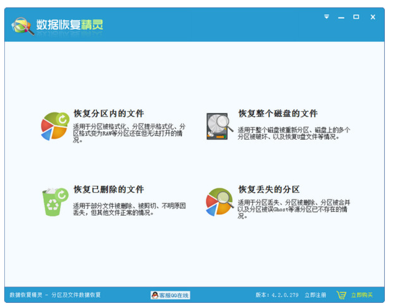
Task: Choose the green recycle bin icon
Action: [x=55, y=202]
